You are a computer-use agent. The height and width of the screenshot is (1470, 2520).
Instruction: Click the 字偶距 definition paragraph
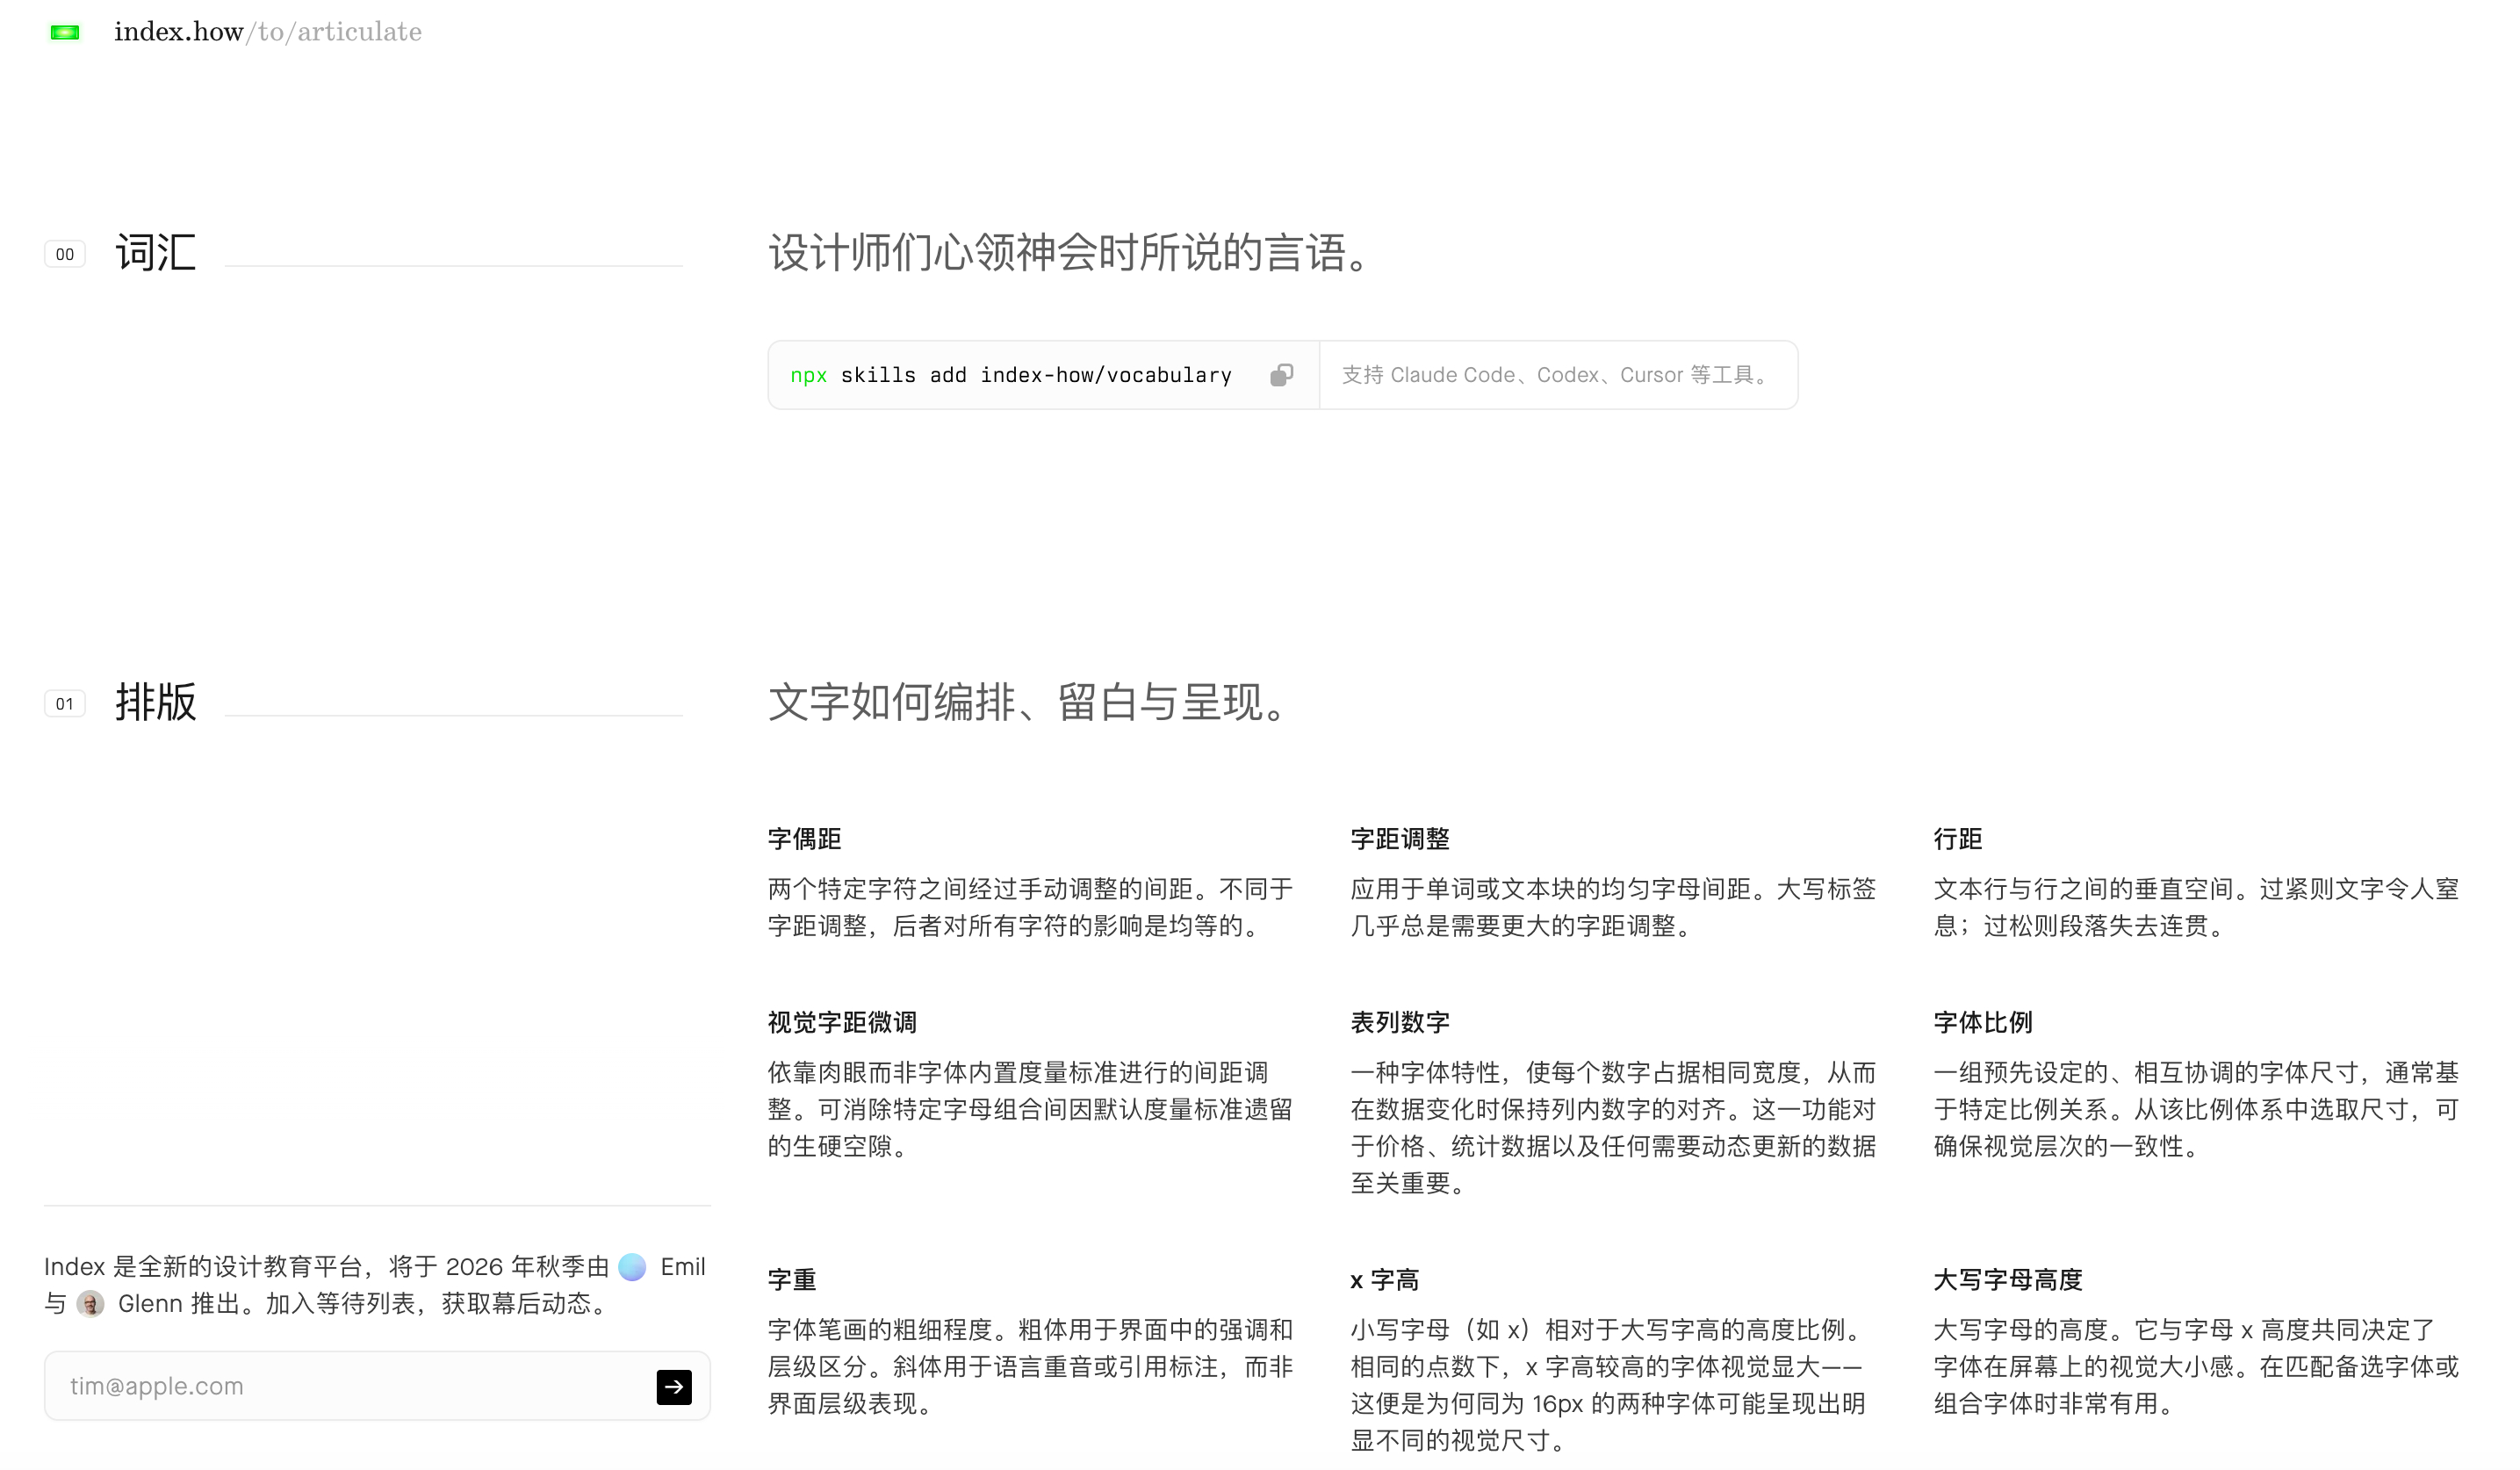1031,907
